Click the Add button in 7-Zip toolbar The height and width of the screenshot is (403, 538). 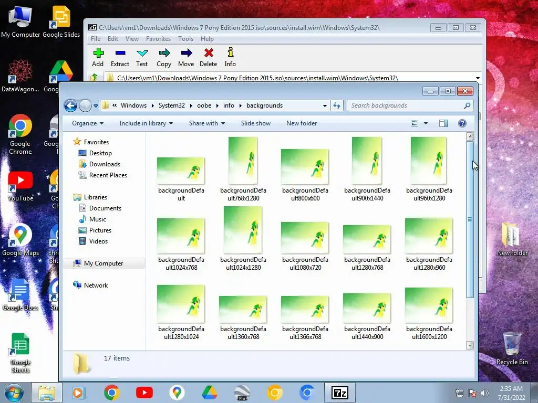[98, 58]
